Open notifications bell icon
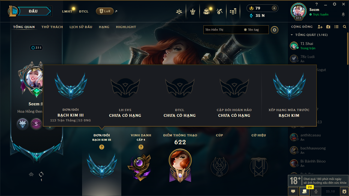 [343, 14]
